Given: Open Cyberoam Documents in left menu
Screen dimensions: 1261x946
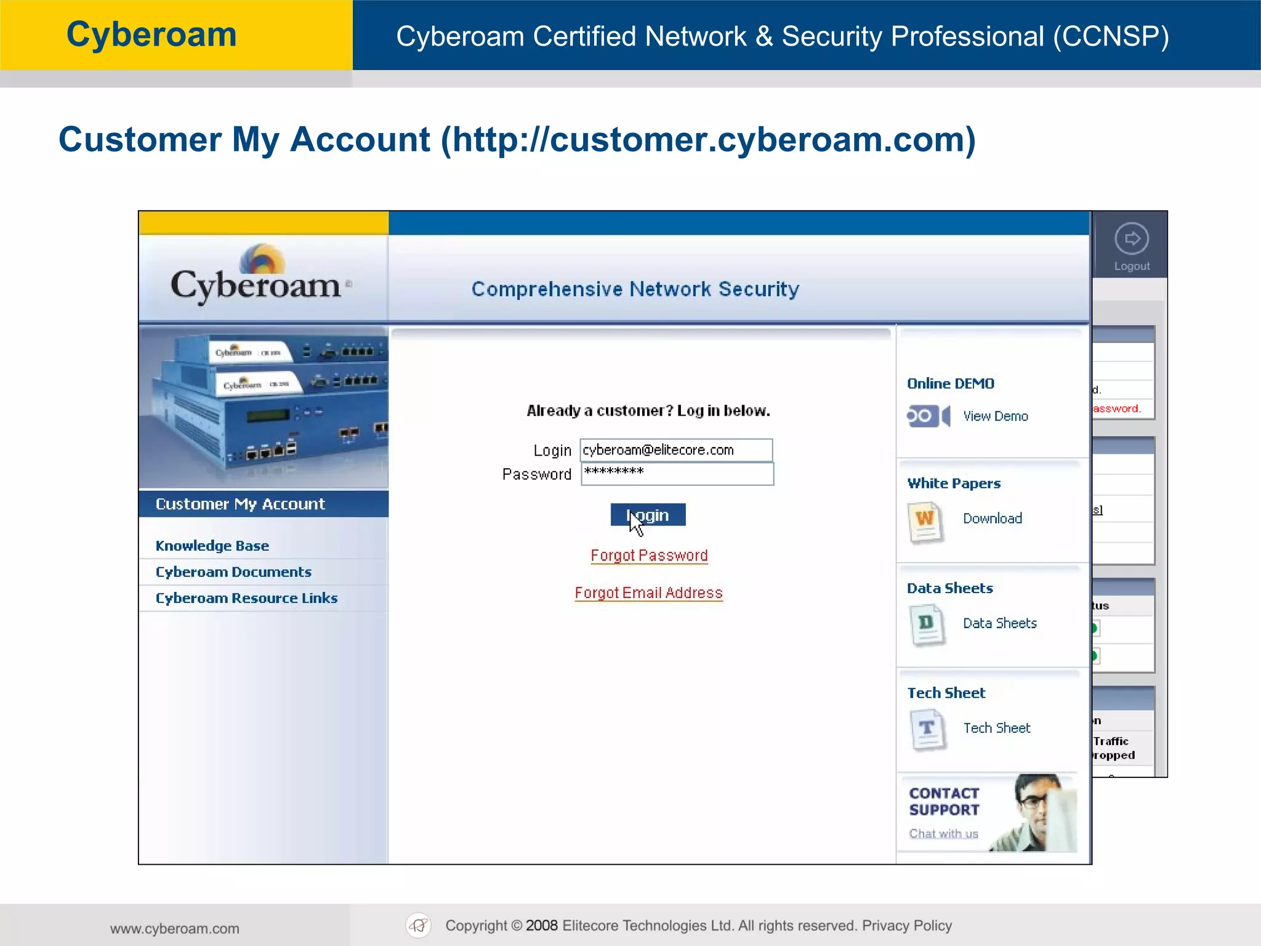Looking at the screenshot, I should point(233,572).
